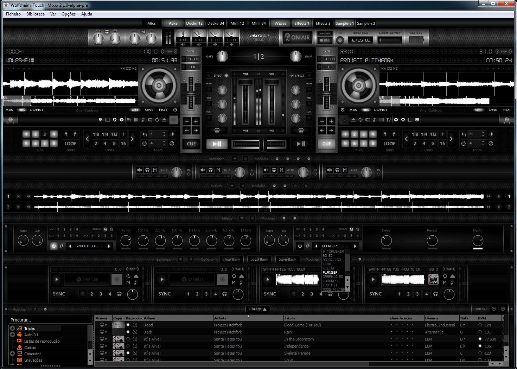Click the Flanger Depth knob
517x369 pixels.
click(478, 241)
